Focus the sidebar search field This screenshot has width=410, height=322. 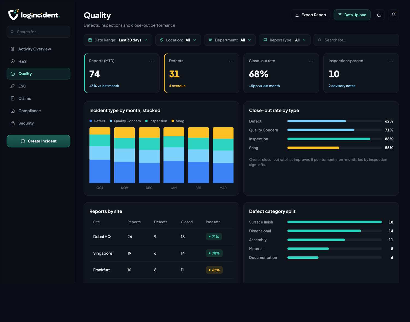click(39, 32)
